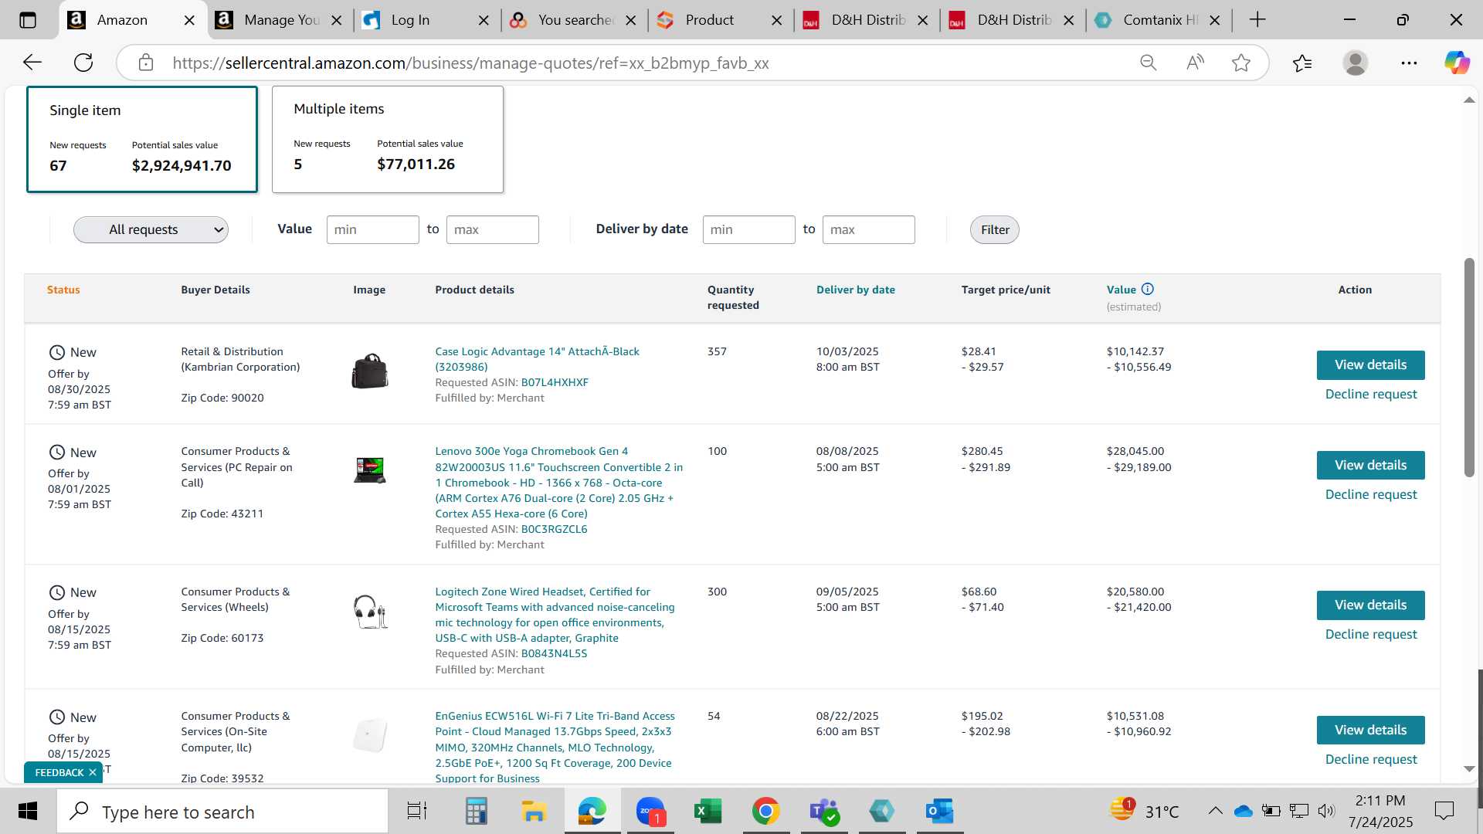Click the Windows taskbar search box
The width and height of the screenshot is (1483, 834).
223,811
